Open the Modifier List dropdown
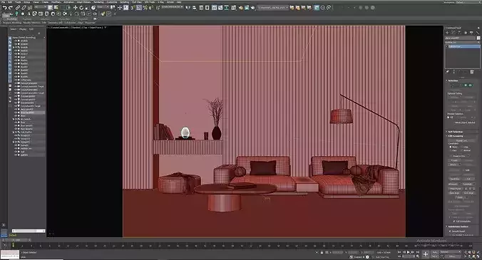Viewport: 482px width, 260px height. (463, 42)
